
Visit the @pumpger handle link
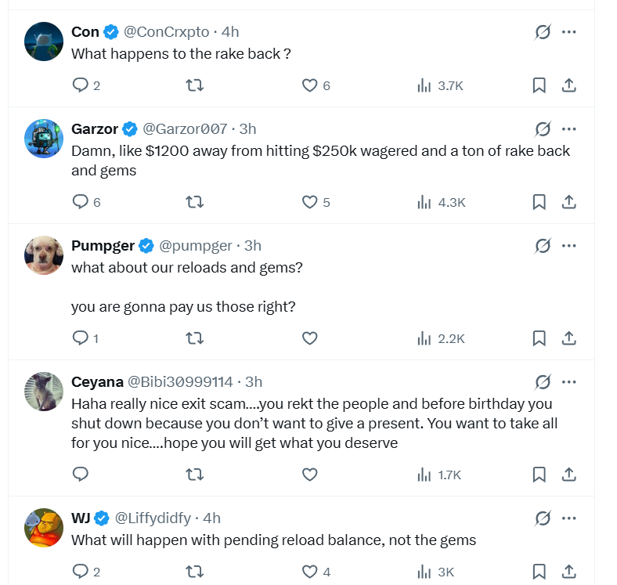pyautogui.click(x=196, y=246)
